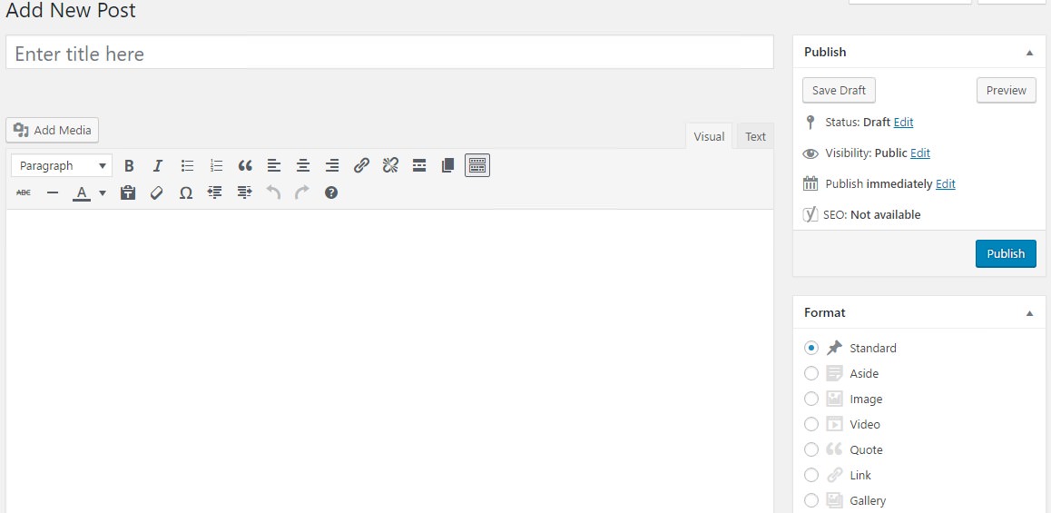This screenshot has width=1051, height=513.
Task: Toggle Bold formatting in editor toolbar
Action: [129, 165]
